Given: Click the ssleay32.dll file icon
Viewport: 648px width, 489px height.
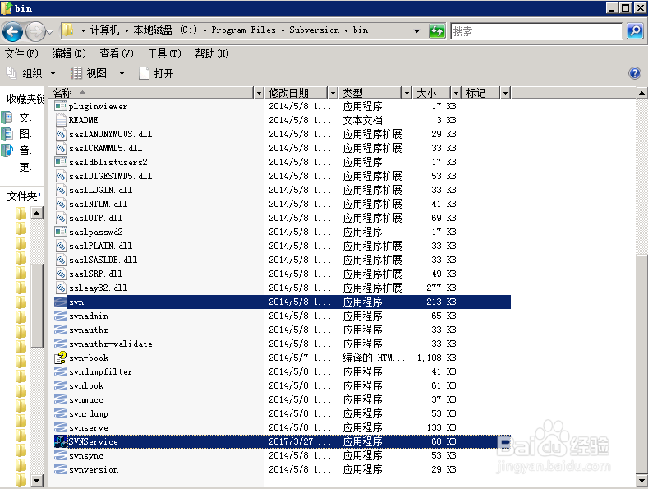Looking at the screenshot, I should (x=61, y=288).
